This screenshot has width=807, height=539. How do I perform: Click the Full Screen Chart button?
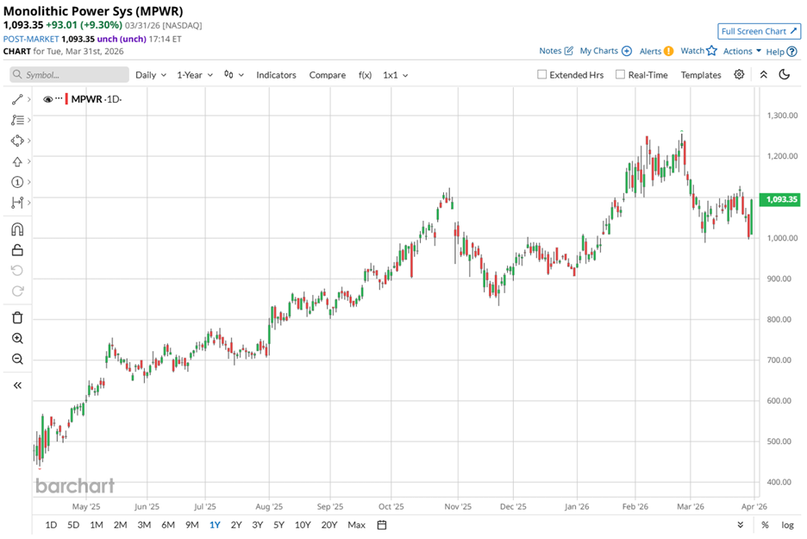coord(760,31)
